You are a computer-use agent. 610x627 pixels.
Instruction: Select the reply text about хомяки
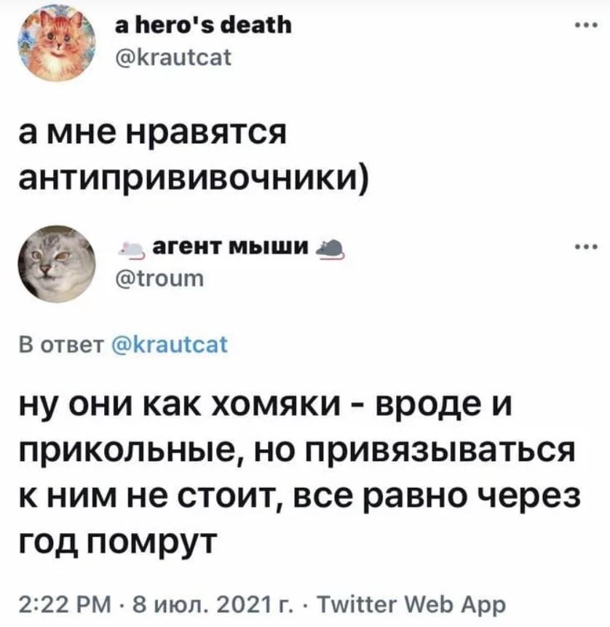click(x=300, y=474)
